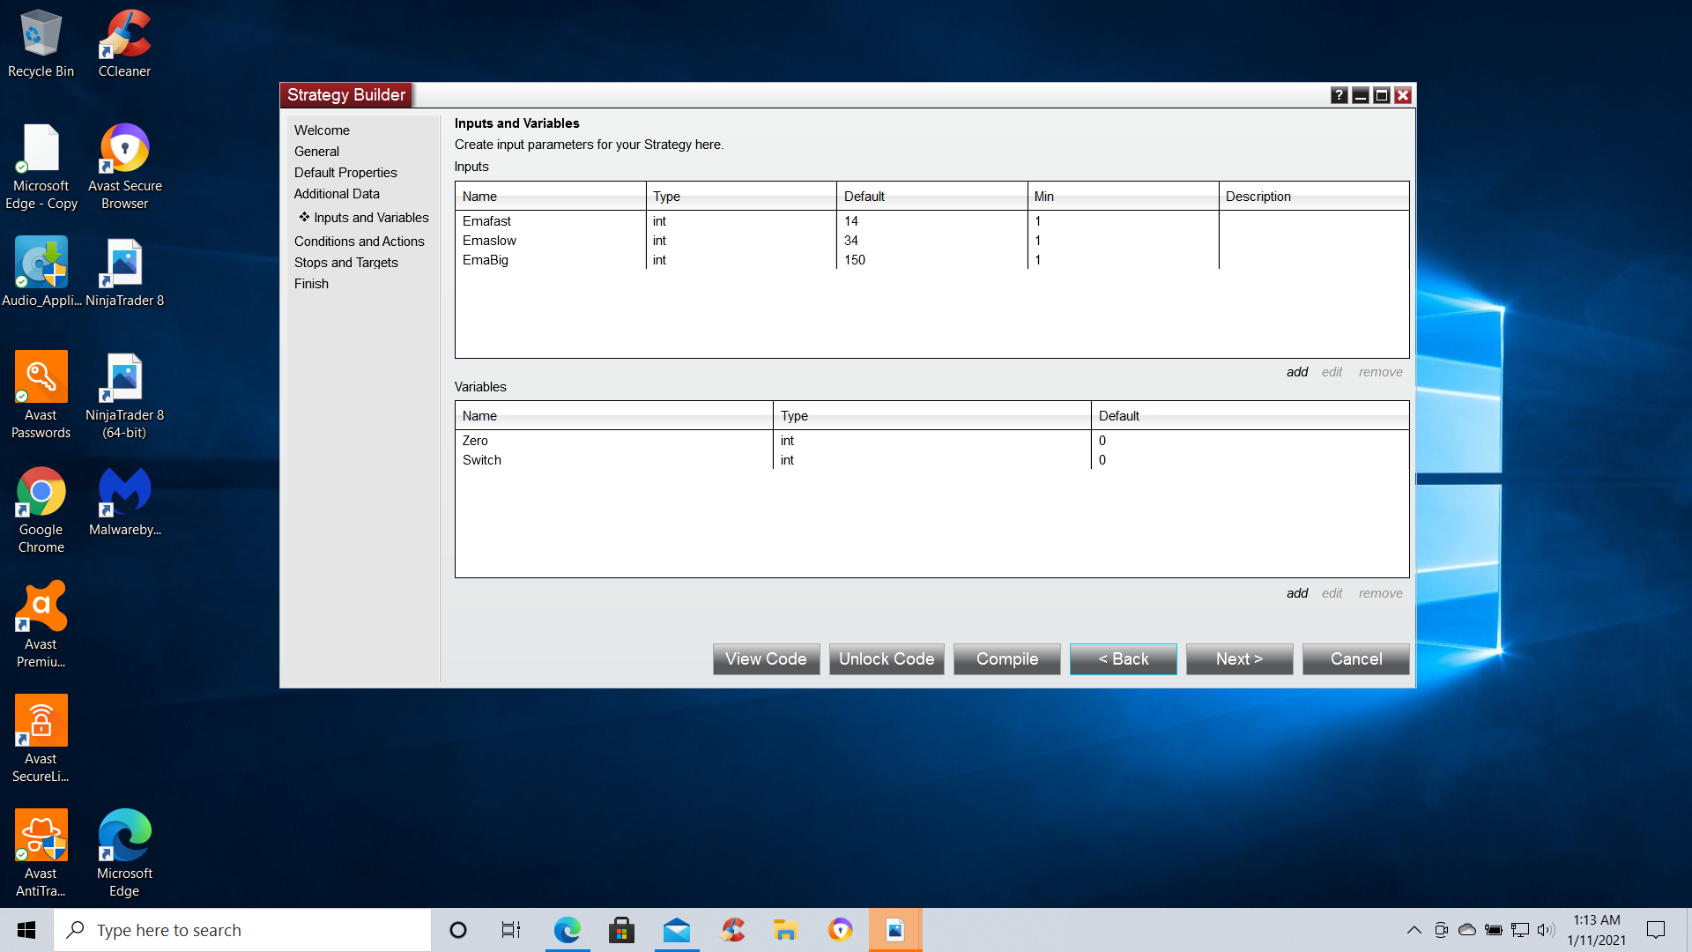
Task: Click the View Code button
Action: click(766, 659)
